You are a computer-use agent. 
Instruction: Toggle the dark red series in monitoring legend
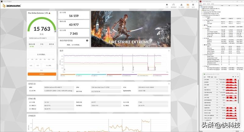114,75
